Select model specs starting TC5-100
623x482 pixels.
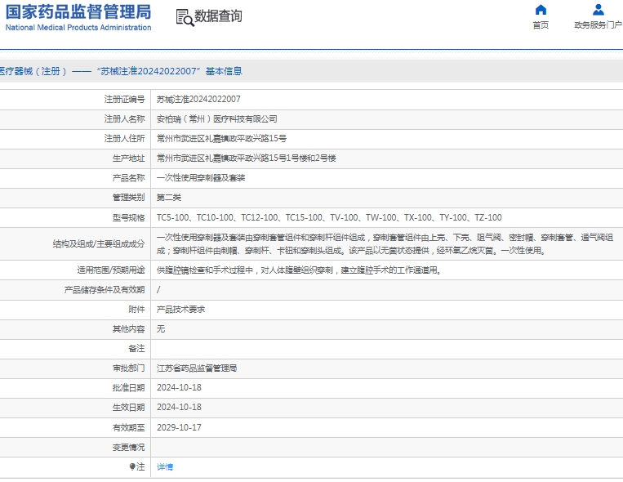pyautogui.click(x=329, y=217)
